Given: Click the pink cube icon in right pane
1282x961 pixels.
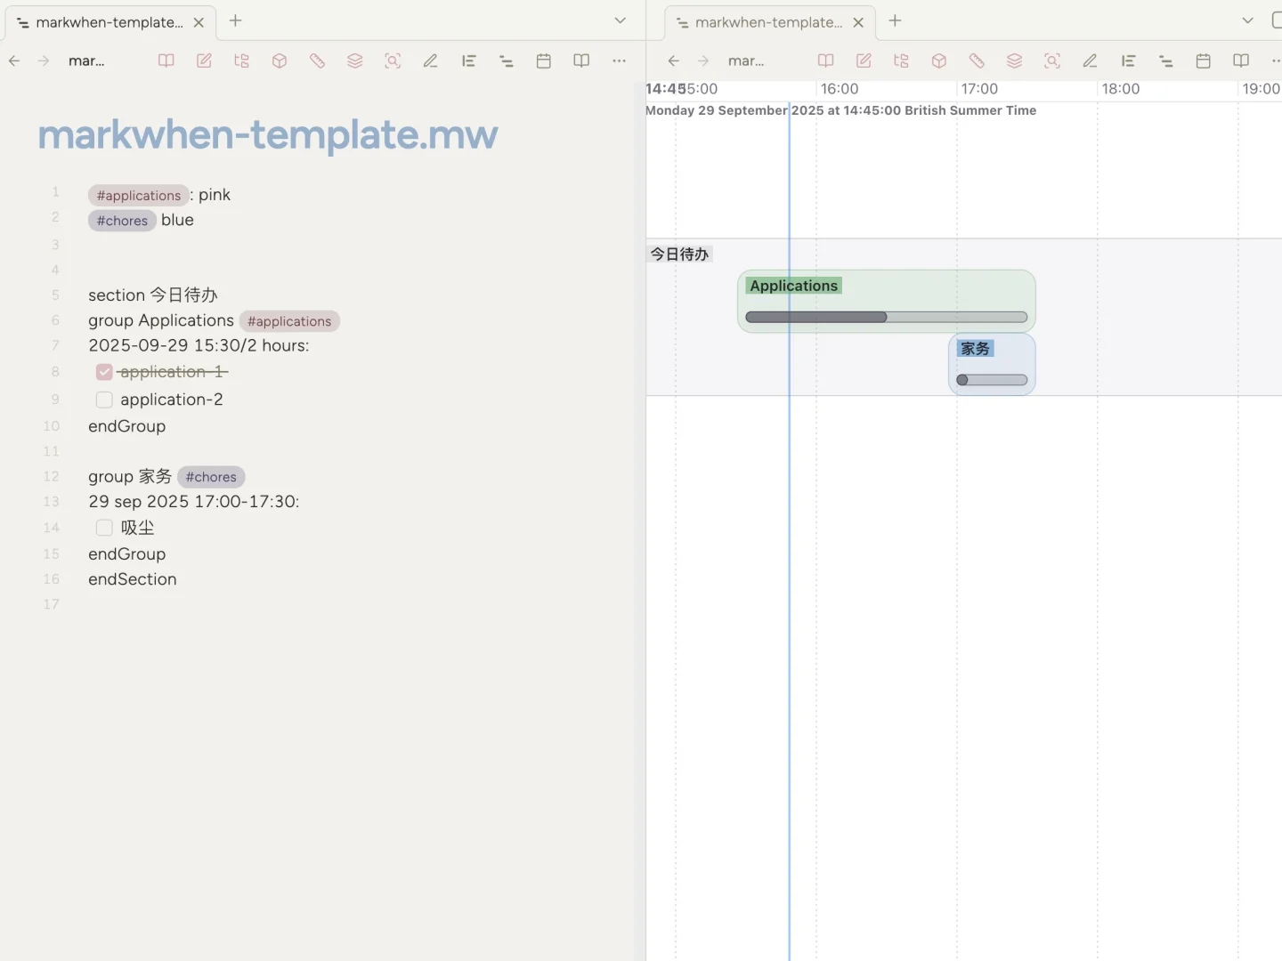Looking at the screenshot, I should (x=939, y=61).
